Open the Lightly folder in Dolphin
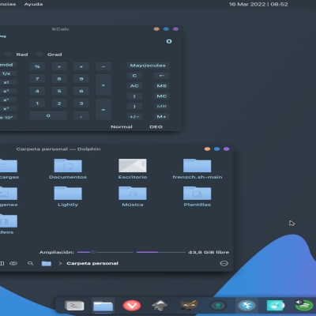 pyautogui.click(x=68, y=197)
